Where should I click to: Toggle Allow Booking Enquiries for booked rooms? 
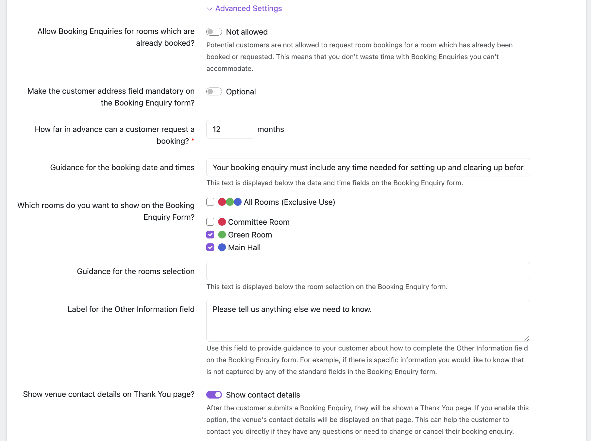[x=214, y=32]
